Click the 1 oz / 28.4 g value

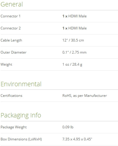(x=72, y=64)
